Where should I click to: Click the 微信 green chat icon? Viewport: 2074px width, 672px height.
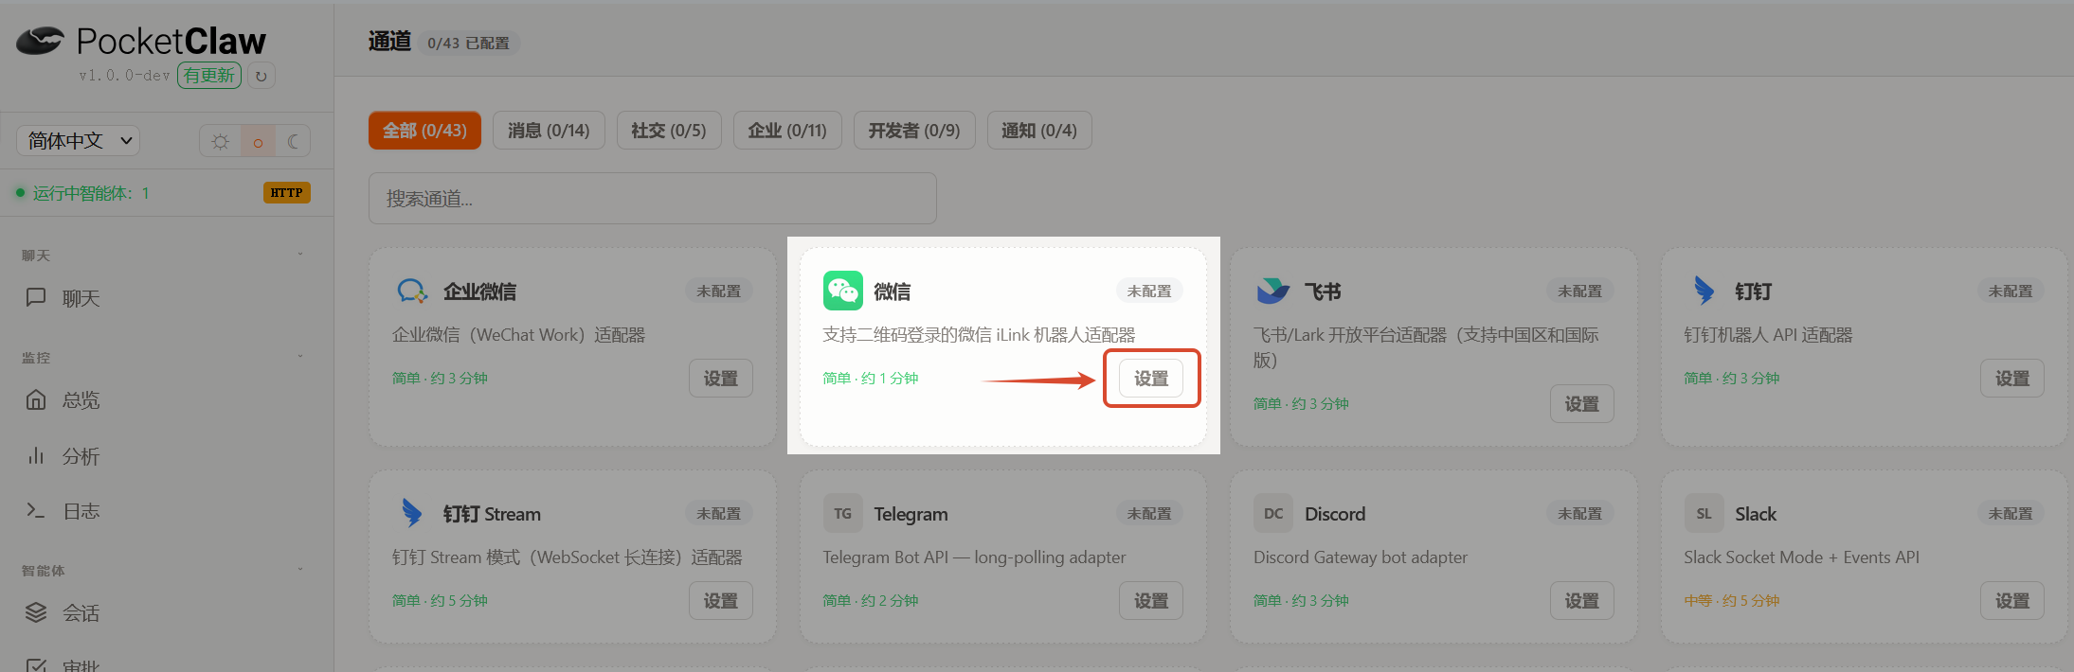pyautogui.click(x=843, y=291)
